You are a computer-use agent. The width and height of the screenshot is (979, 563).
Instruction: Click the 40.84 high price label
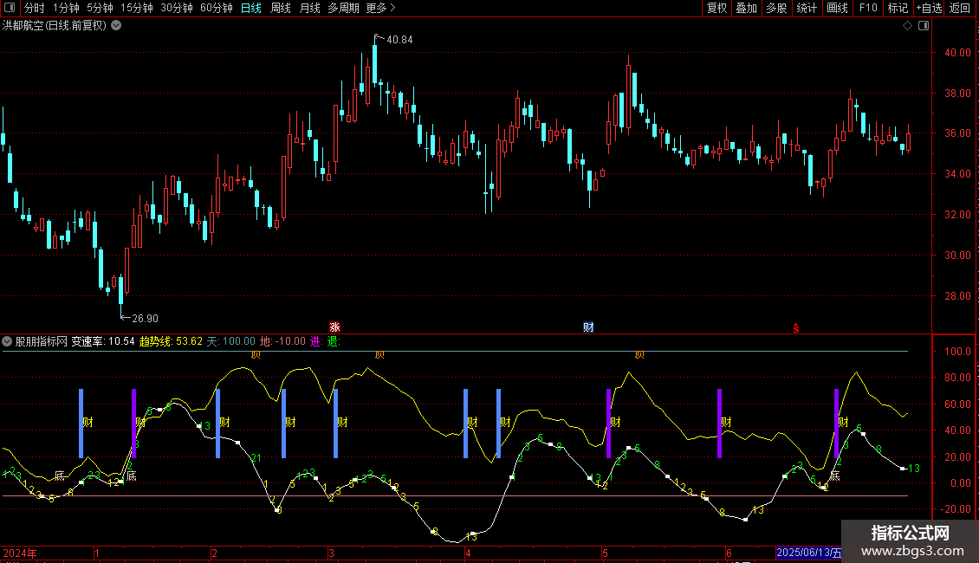click(399, 40)
